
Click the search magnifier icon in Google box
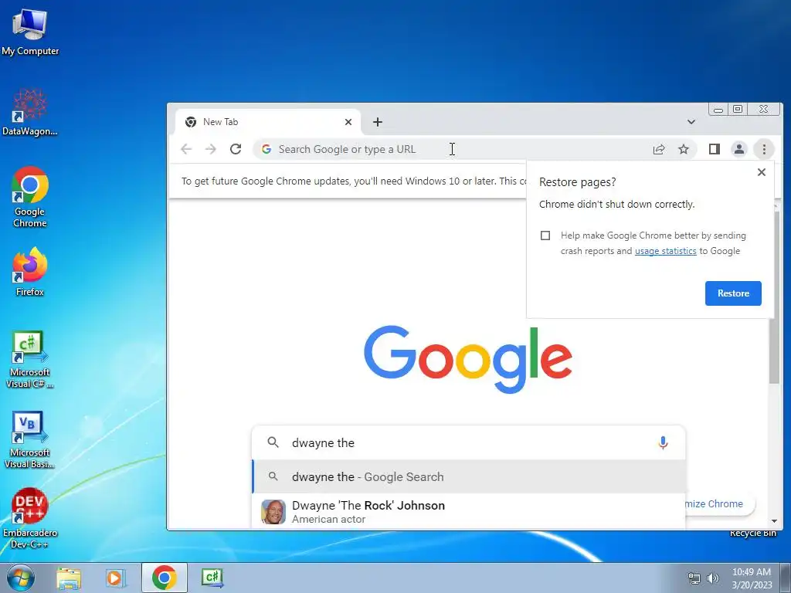[273, 442]
